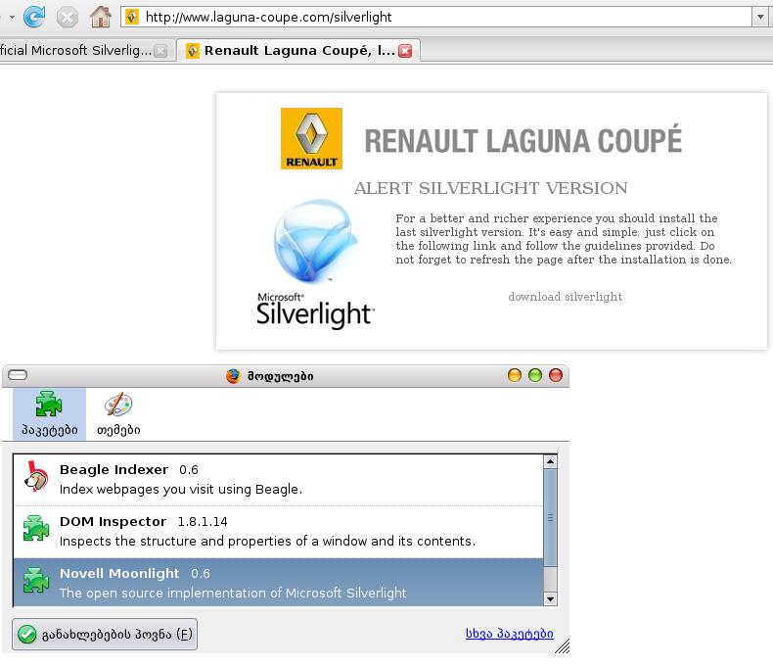Screen dimensions: 773x667
Task: Switch to the პაკეტები extensions tab
Action: [x=49, y=414]
